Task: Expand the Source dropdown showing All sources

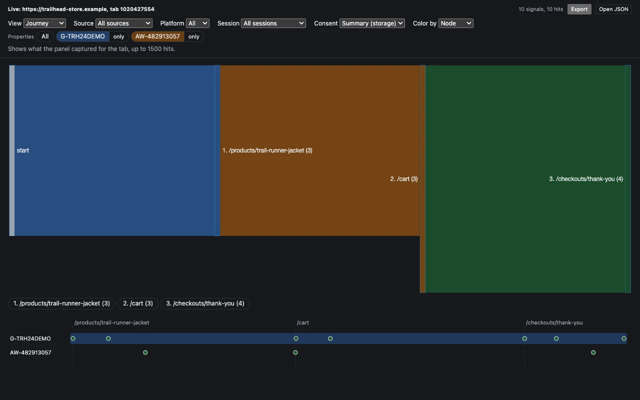Action: click(124, 23)
